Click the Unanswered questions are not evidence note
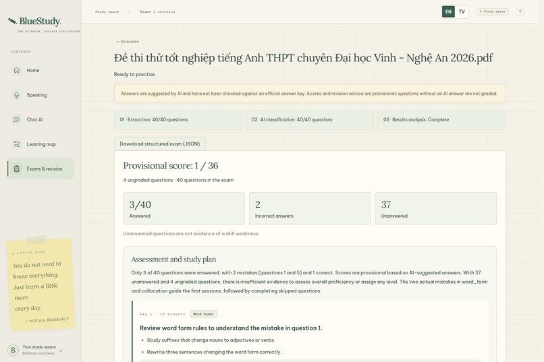Viewport: 544px width, 362px height. click(x=191, y=234)
